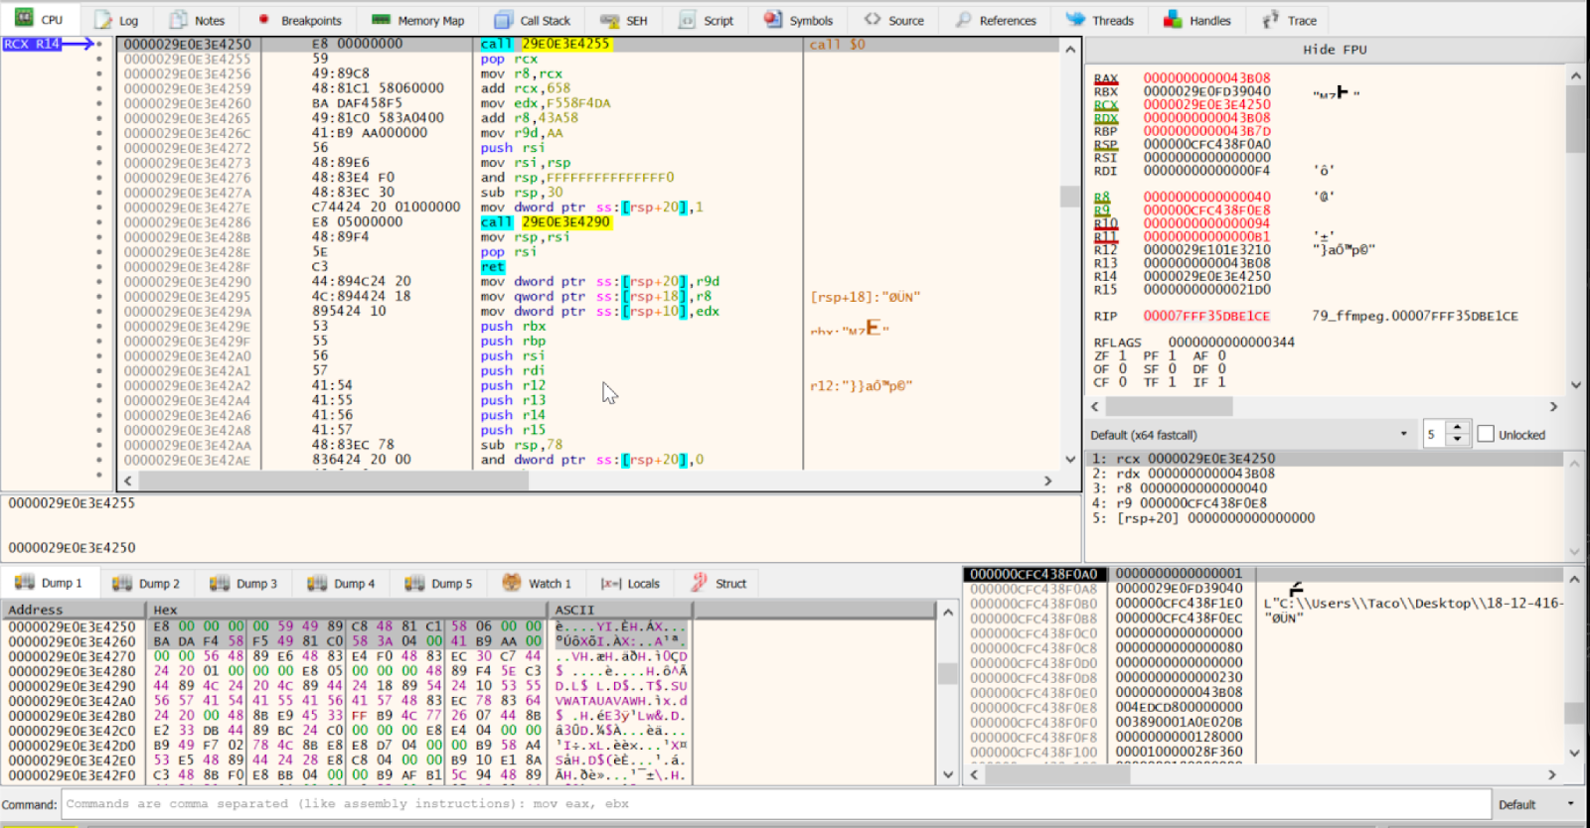Open the Symbols tab
Viewport: 1590px width, 828px height.
(x=799, y=20)
